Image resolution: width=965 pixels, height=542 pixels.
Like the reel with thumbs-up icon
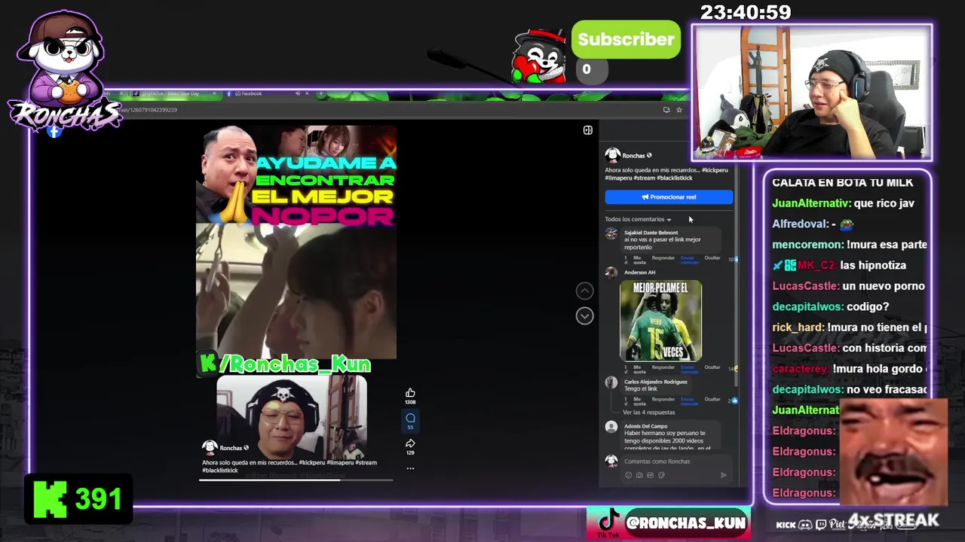click(x=410, y=393)
